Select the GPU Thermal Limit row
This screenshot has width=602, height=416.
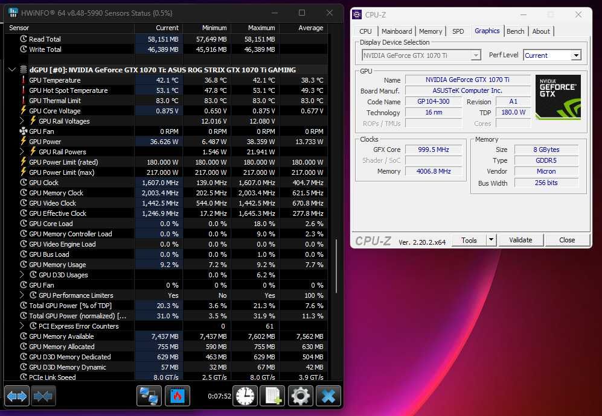point(166,101)
